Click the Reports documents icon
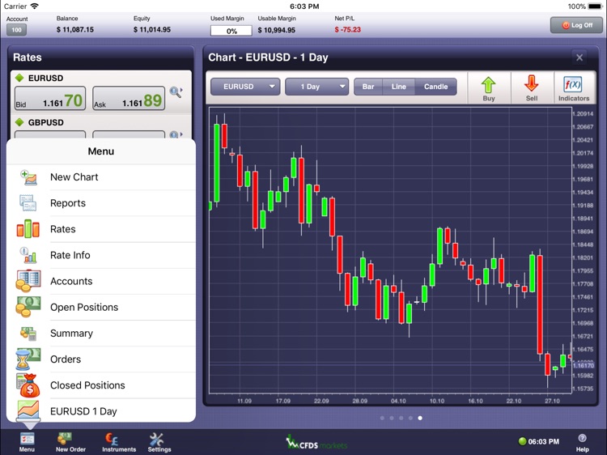The height and width of the screenshot is (455, 607). click(28, 203)
